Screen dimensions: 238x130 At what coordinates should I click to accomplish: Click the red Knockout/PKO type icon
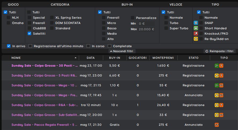(196, 34)
